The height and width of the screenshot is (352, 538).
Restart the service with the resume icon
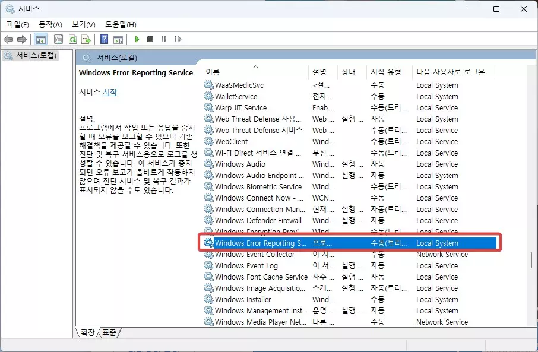click(178, 39)
